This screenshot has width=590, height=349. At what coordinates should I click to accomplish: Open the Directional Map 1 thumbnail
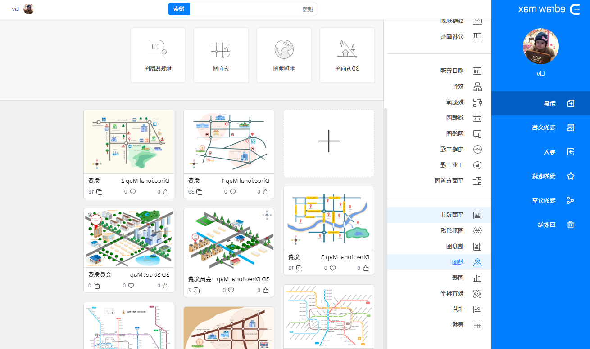(x=229, y=142)
